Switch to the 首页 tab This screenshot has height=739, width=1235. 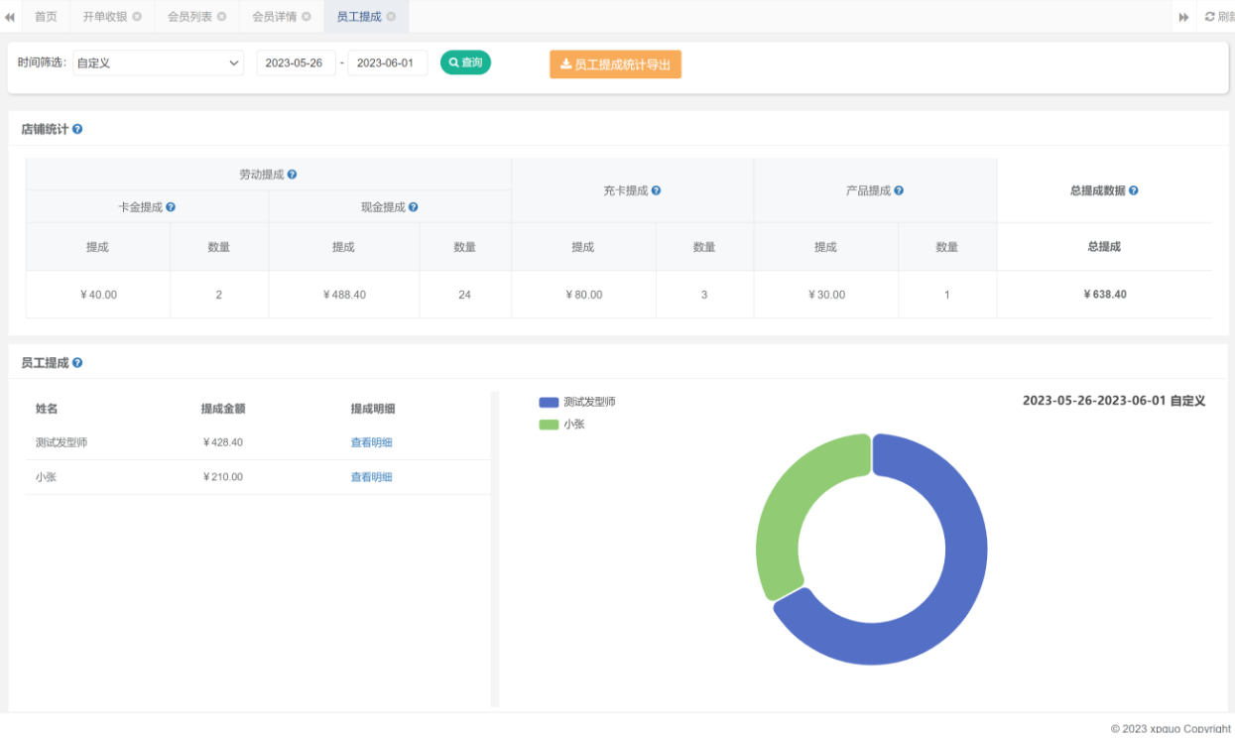click(x=46, y=17)
